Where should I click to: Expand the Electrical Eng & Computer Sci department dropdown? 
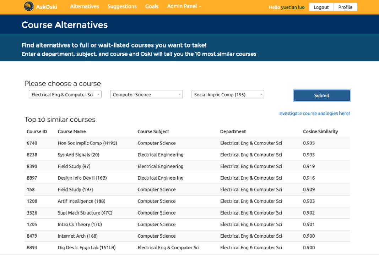click(65, 95)
